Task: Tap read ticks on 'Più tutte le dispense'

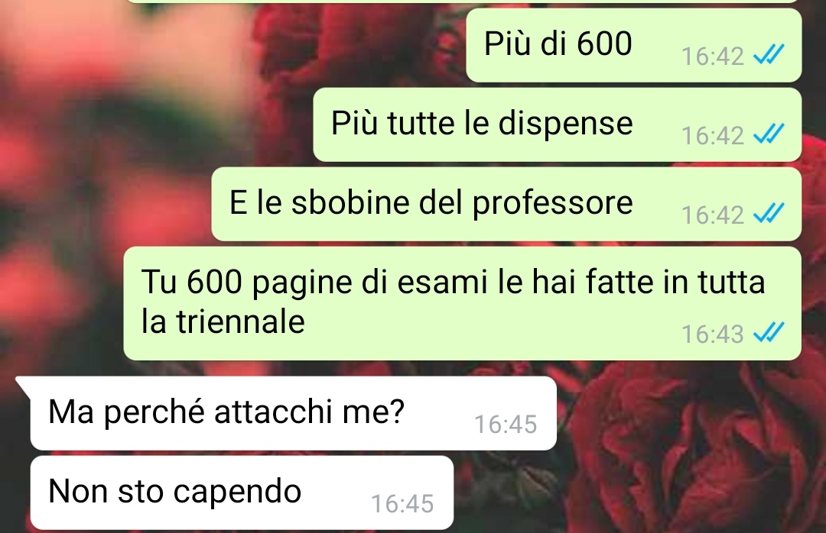Action: pos(769,134)
